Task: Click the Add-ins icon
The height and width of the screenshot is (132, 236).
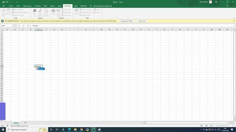Action: 35,12
